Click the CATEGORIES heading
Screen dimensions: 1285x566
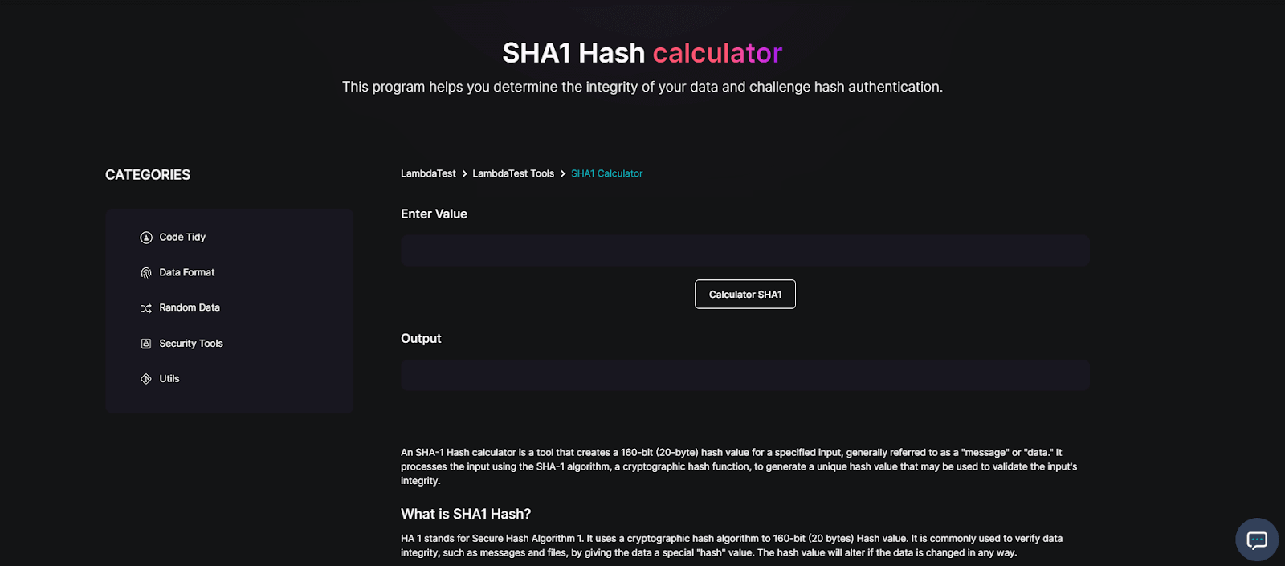[147, 174]
